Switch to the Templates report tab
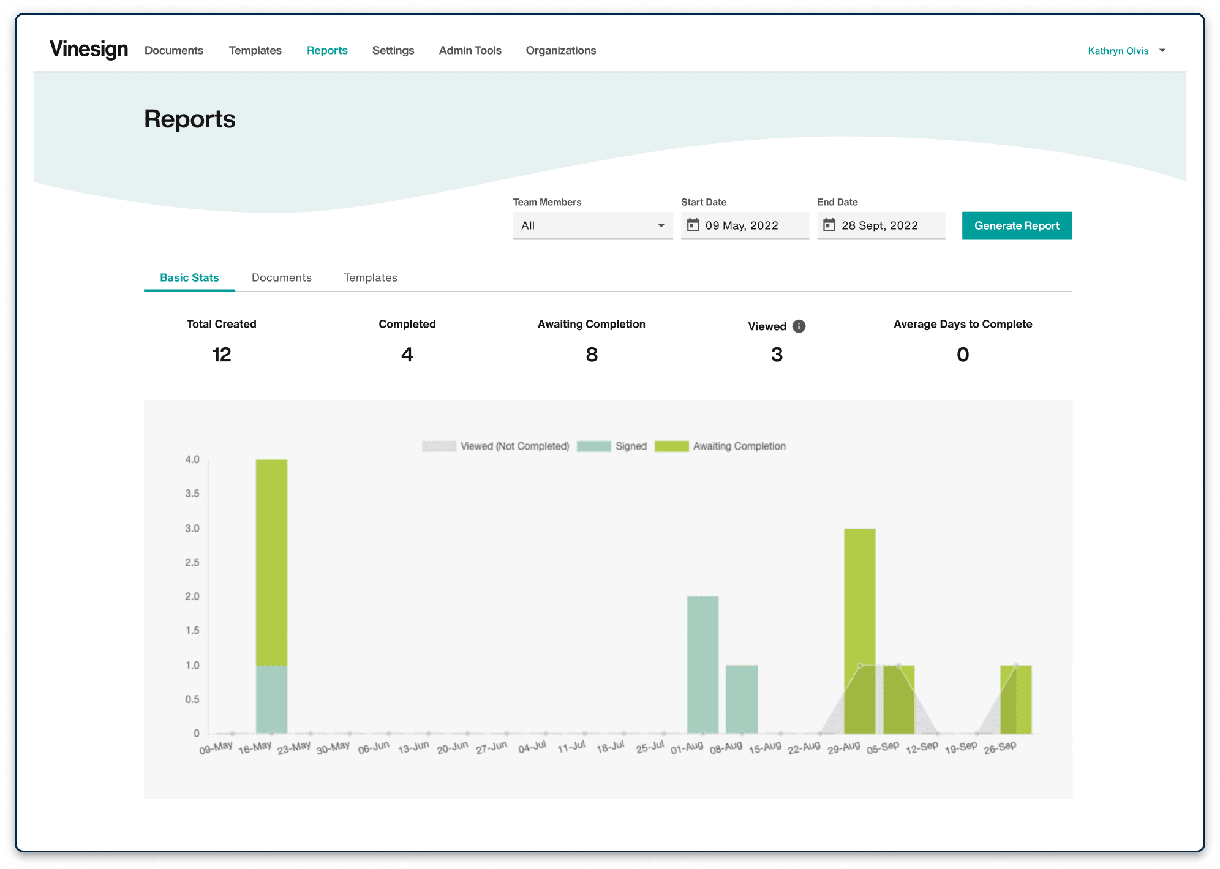1220x869 pixels. click(x=370, y=277)
